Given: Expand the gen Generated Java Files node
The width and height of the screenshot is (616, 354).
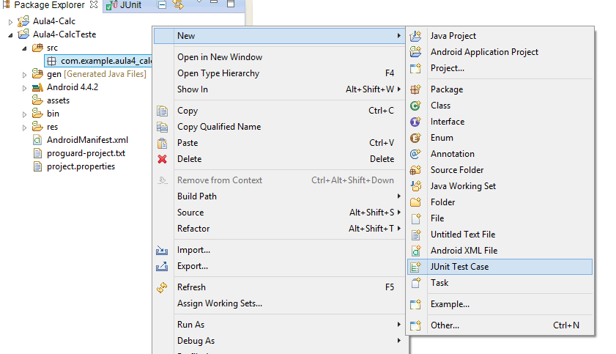Looking at the screenshot, I should 24,75.
